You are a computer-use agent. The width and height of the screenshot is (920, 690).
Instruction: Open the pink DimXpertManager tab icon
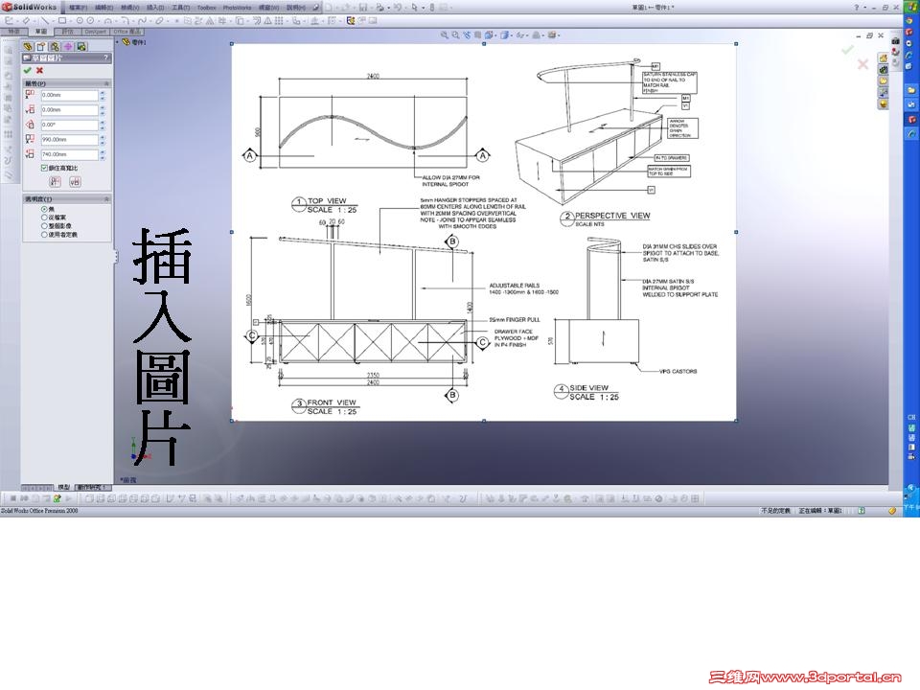tap(68, 46)
